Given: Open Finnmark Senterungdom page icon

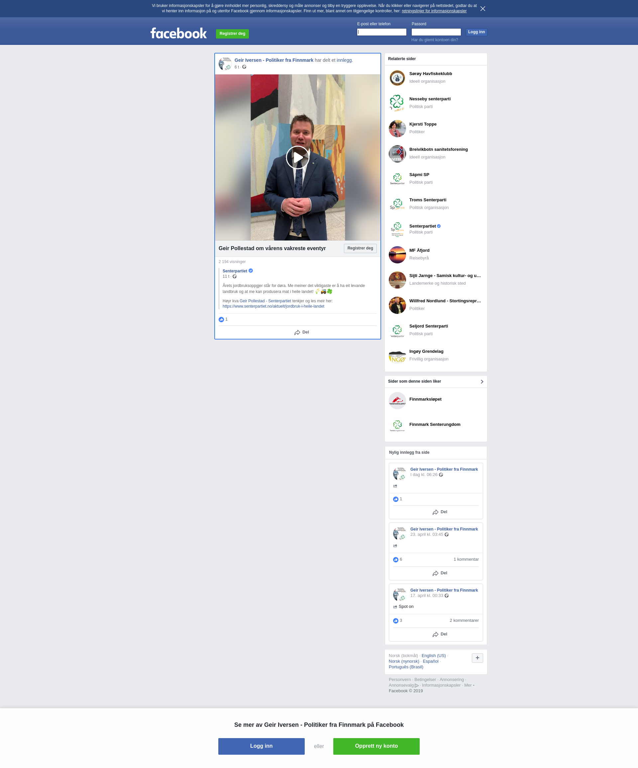Looking at the screenshot, I should click(397, 426).
